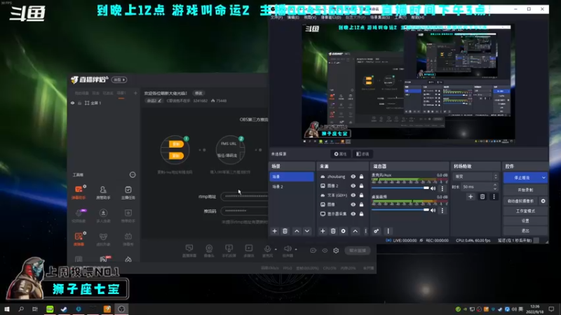Click the microphone icon in Douyu companion
This screenshot has width=561, height=315.
tap(267, 249)
